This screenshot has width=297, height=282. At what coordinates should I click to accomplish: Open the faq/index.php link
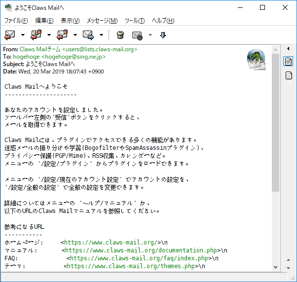(x=139, y=258)
